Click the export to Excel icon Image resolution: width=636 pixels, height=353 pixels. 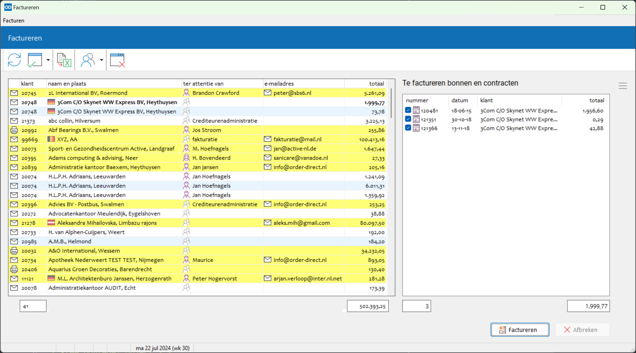coord(64,60)
